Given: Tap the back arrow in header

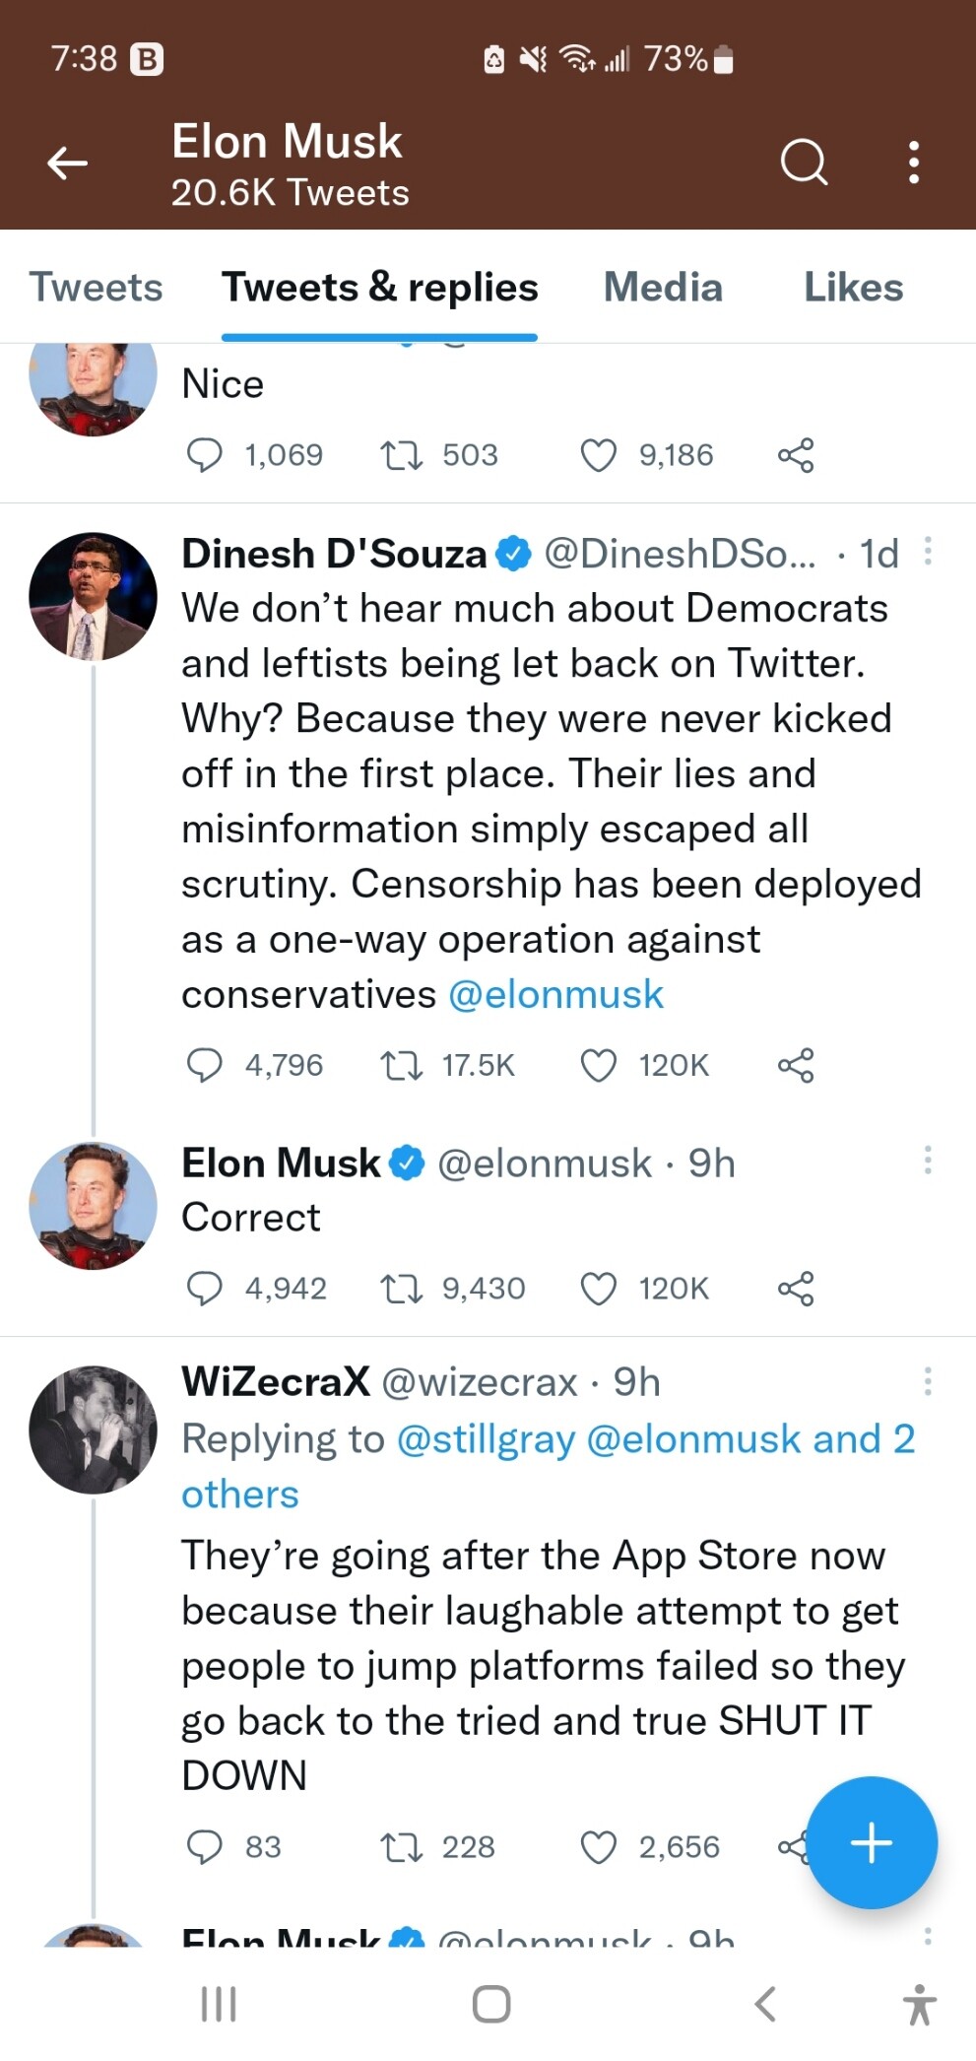Looking at the screenshot, I should click(68, 163).
